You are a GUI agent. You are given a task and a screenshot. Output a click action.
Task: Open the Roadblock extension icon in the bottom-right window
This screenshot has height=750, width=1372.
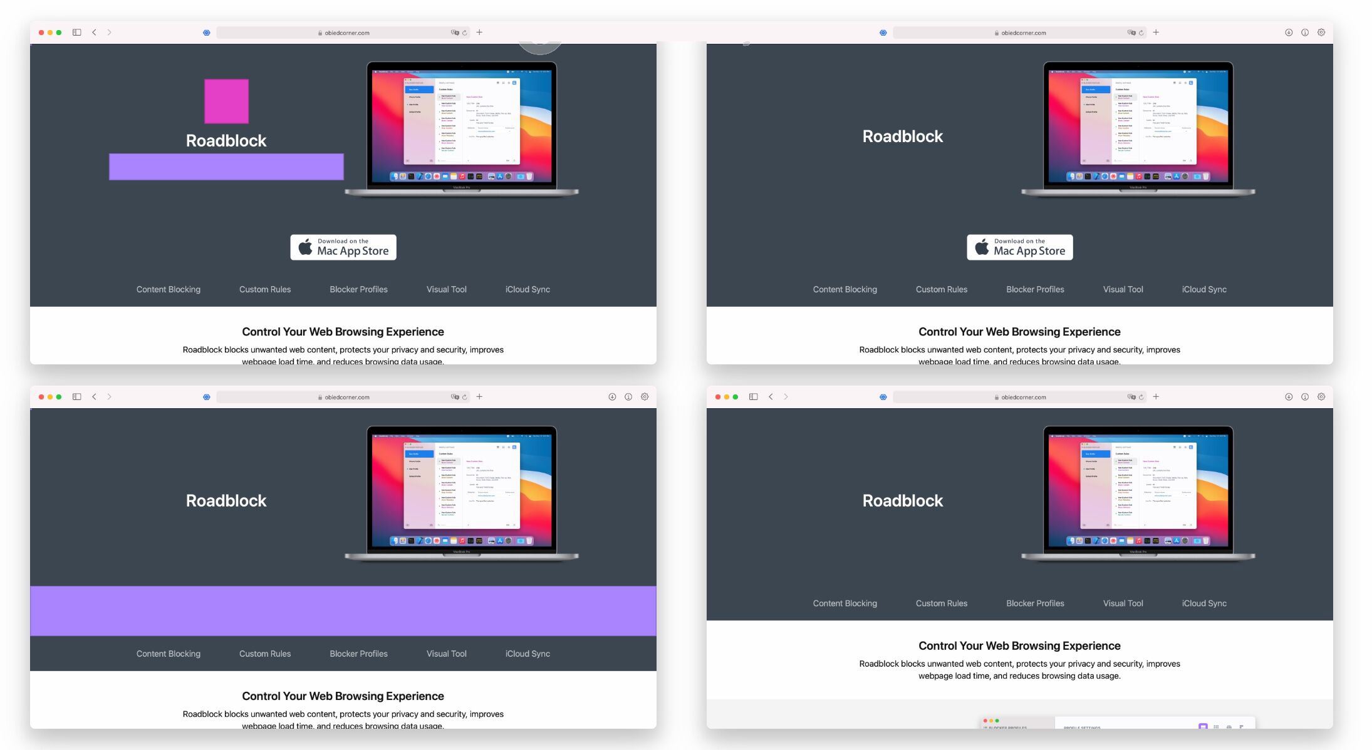click(883, 397)
